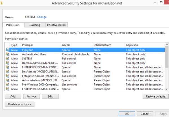The image size is (169, 117).
Task: Click the user icon beside Everyone entry
Action: [7, 50]
